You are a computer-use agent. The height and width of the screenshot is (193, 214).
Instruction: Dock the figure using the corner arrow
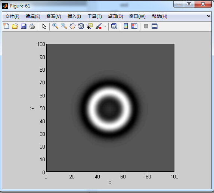(208, 16)
